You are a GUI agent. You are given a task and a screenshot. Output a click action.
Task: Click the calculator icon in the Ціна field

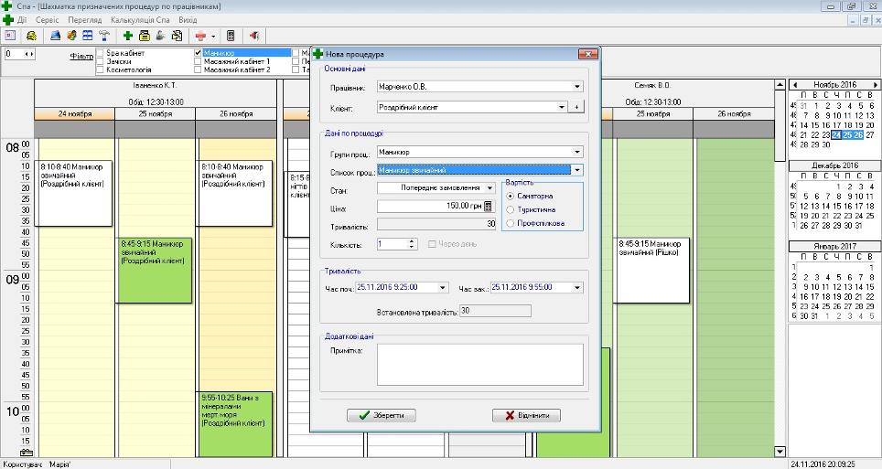(489, 207)
